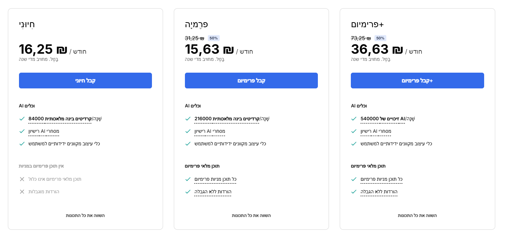Click the 50% discount badge beside 73,25
506x233 pixels.
pyautogui.click(x=380, y=38)
